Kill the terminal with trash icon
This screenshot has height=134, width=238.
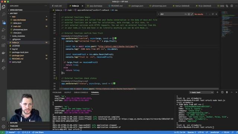point(227,92)
